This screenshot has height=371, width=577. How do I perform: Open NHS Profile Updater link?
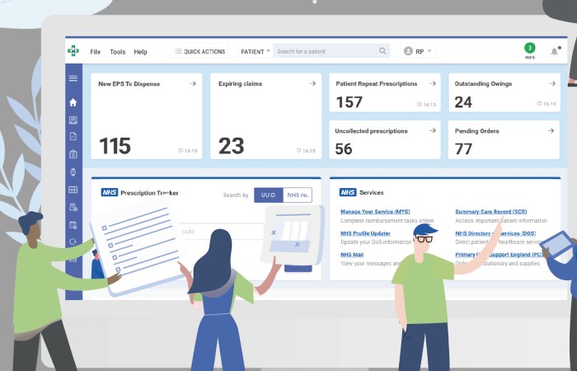pos(365,233)
